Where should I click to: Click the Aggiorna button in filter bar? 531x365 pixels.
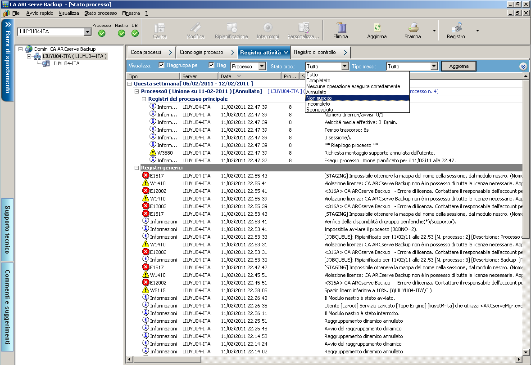click(458, 66)
